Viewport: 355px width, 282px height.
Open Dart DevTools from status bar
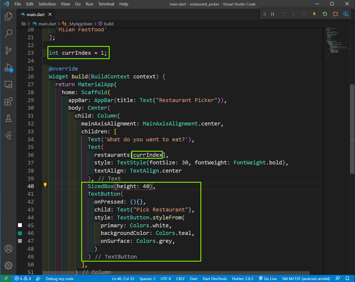(x=215, y=278)
